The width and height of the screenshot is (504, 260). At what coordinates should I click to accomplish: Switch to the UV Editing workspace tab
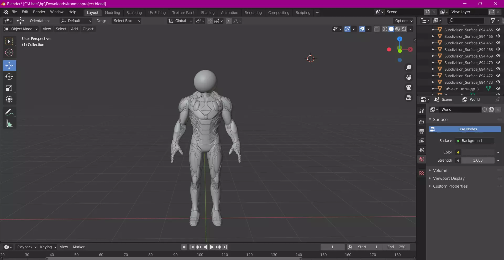coord(157,13)
